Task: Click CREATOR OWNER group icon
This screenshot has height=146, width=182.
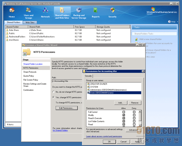Action: [88, 84]
